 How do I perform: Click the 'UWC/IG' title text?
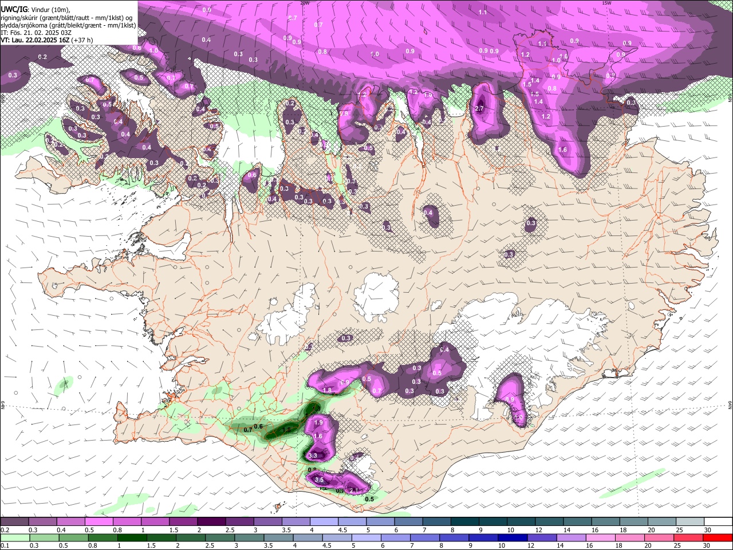[14, 9]
